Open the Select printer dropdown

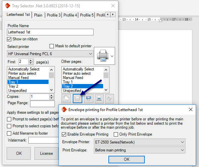(50, 54)
